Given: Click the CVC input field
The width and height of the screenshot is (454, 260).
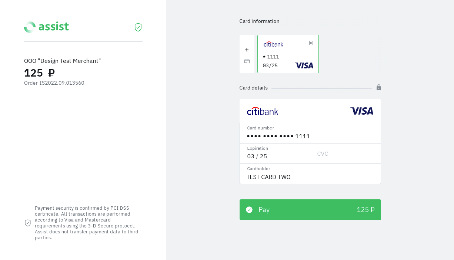Looking at the screenshot, I should coord(345,153).
